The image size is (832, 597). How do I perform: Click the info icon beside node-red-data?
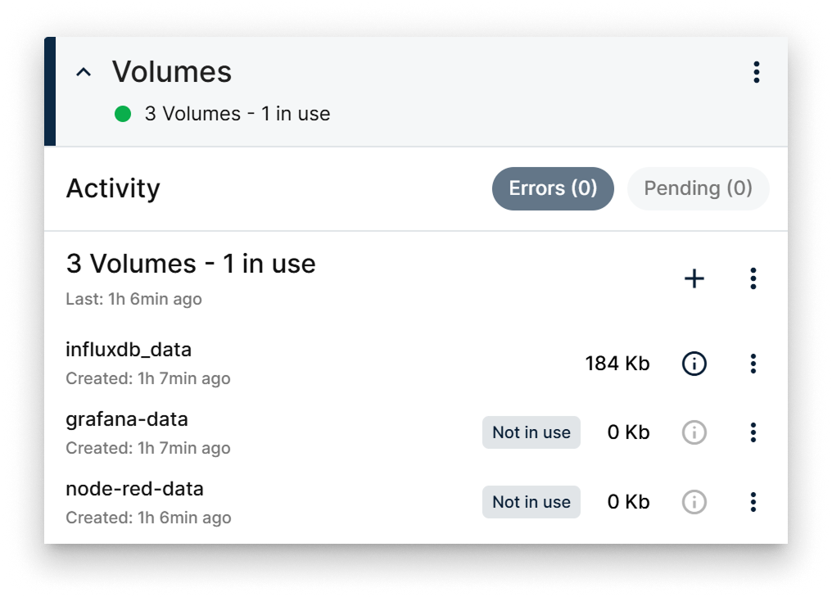point(693,502)
